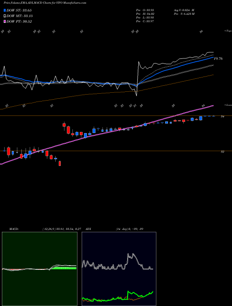Click the 'ADX' panel heading
The image size is (232, 306).
click(88, 229)
